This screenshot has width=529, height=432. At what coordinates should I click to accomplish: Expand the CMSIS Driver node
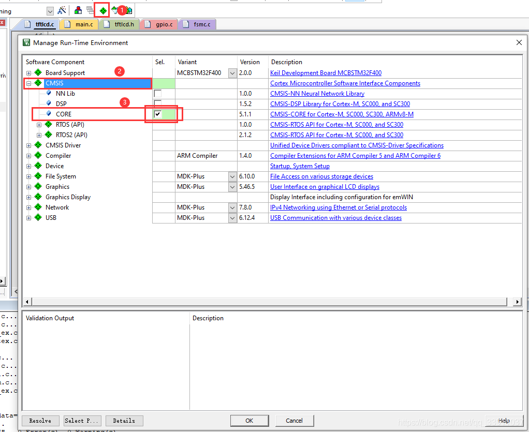click(x=28, y=146)
